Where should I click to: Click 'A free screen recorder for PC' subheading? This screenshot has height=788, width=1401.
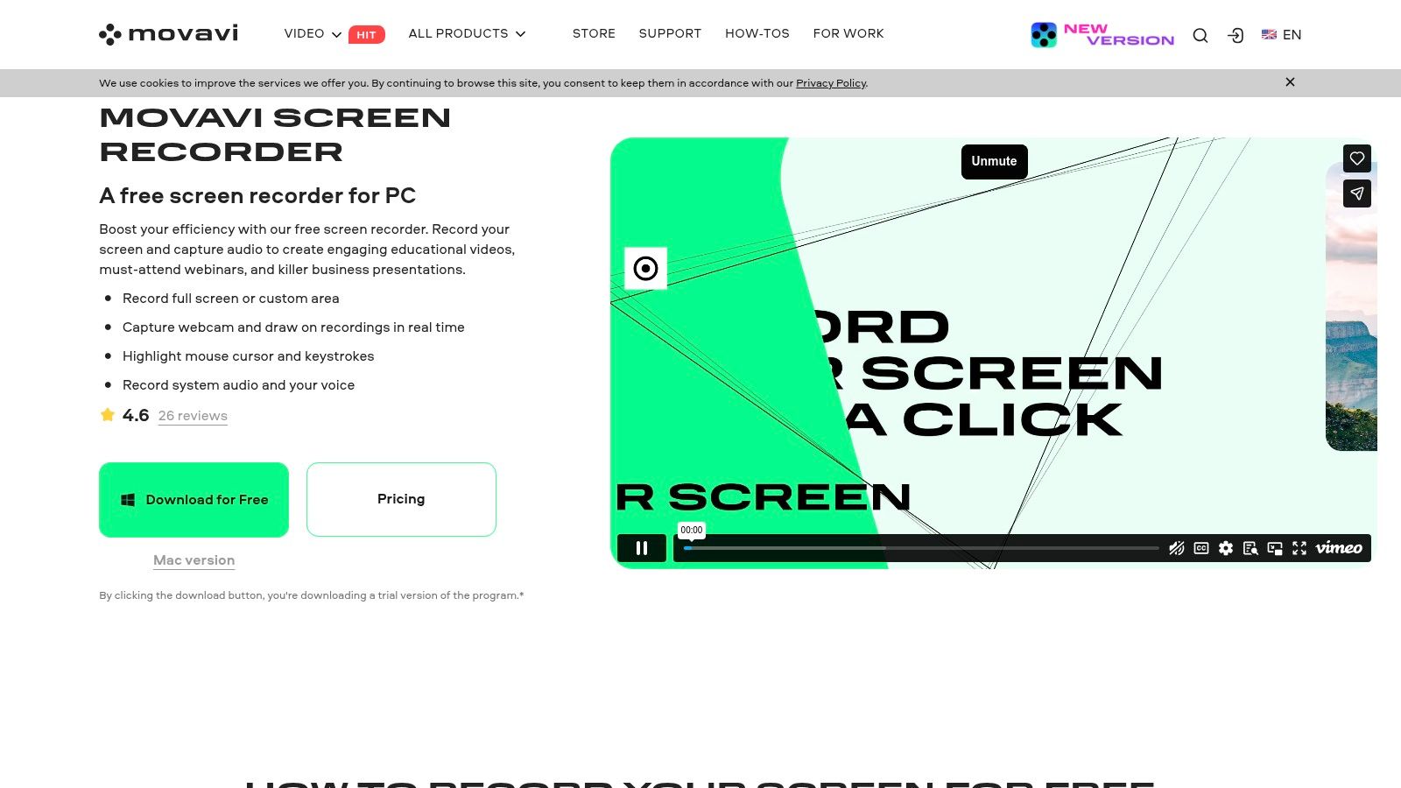tap(257, 195)
